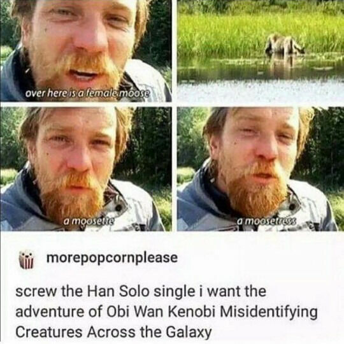Click the moose standing in the water

click(x=284, y=47)
